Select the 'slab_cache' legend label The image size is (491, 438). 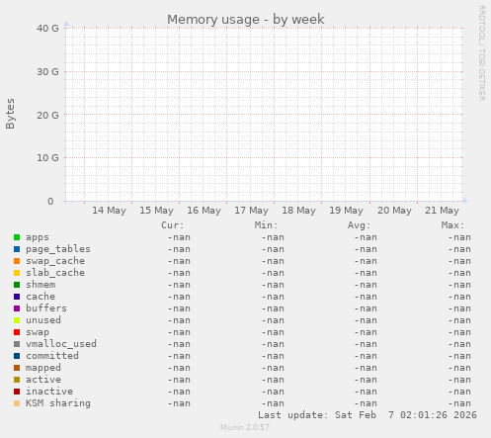pos(55,273)
